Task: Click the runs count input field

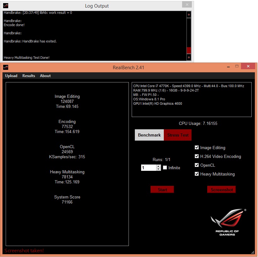Action: 149,168
